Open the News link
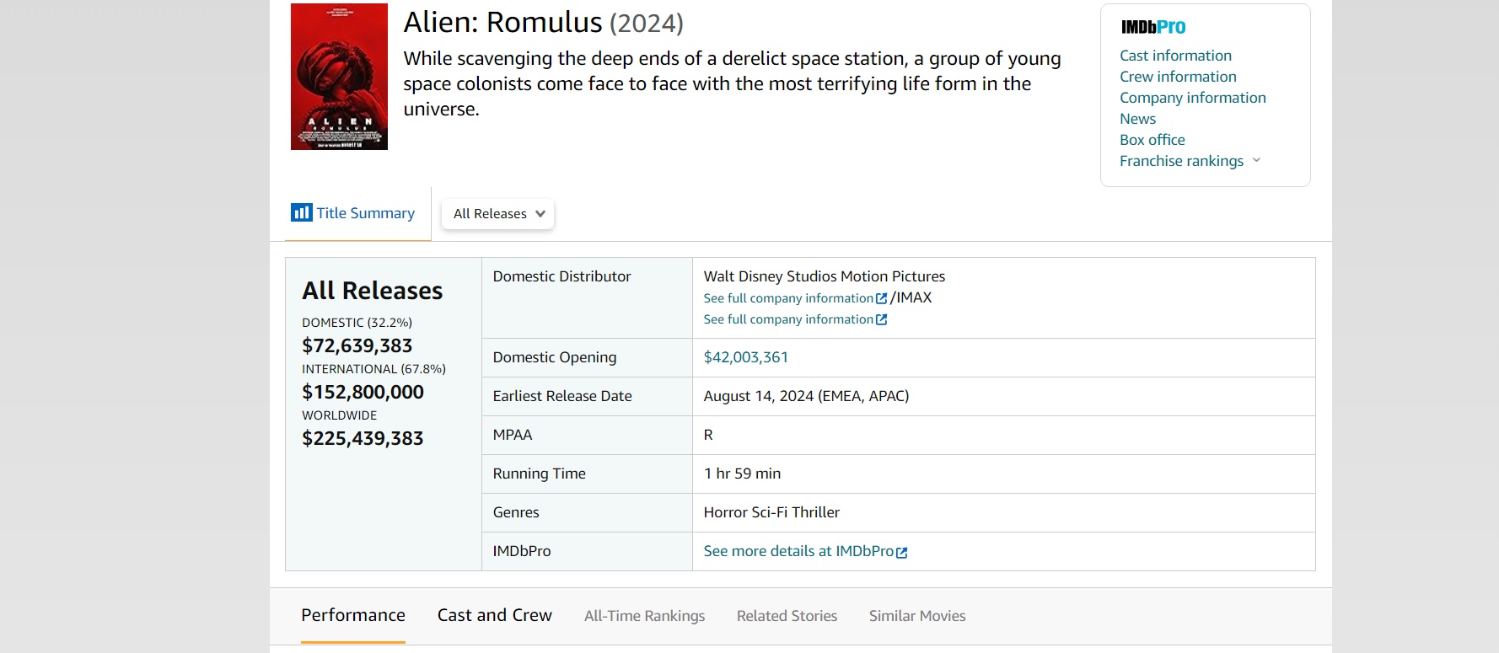The image size is (1499, 653). (1137, 119)
